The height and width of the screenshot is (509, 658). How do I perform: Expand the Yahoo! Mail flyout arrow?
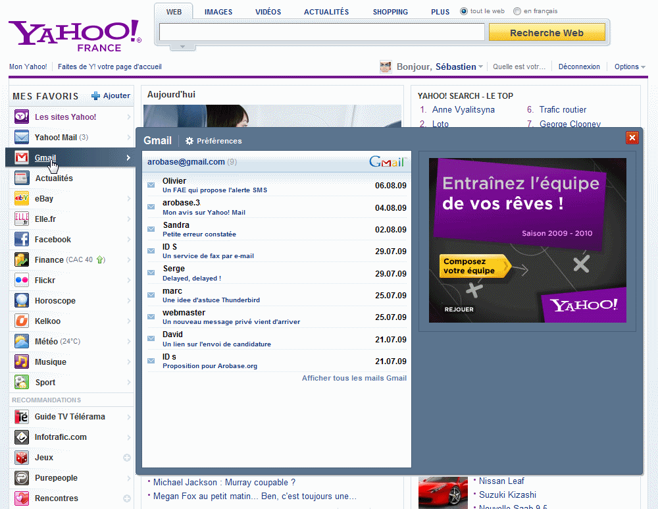[129, 137]
